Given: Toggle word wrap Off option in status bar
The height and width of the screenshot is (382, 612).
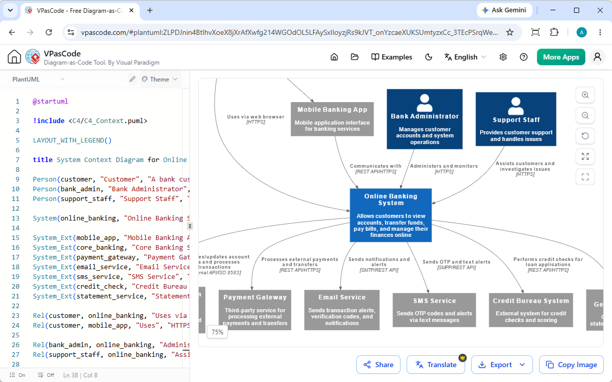Looking at the screenshot, I should coord(46,375).
